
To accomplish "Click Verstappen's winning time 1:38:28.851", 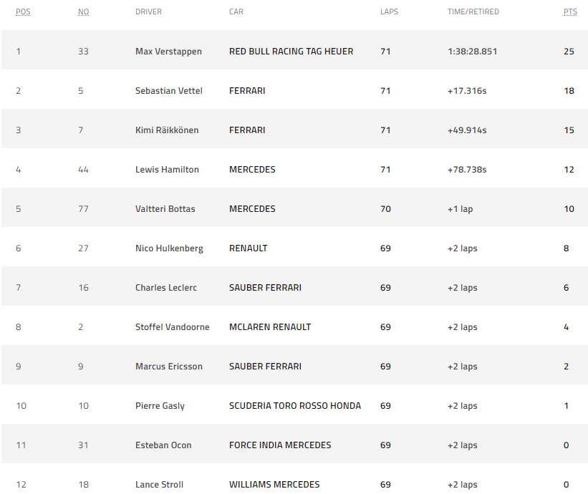I will tap(472, 52).
